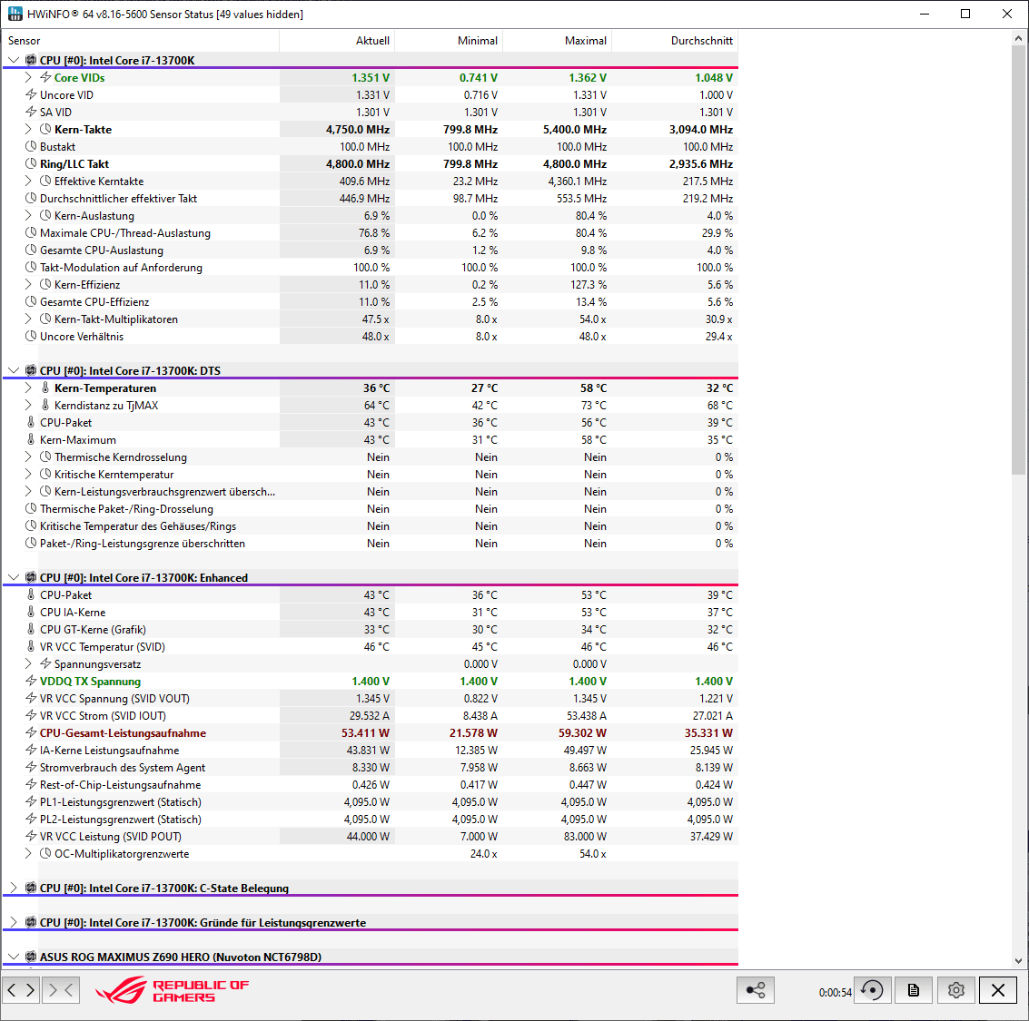Click chip icon of C-State Belegung section

[31, 888]
